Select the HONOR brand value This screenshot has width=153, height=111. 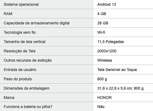click(x=104, y=98)
